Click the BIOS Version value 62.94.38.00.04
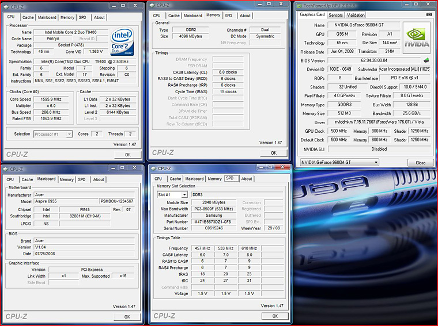The width and height of the screenshot is (438, 326). [374, 60]
